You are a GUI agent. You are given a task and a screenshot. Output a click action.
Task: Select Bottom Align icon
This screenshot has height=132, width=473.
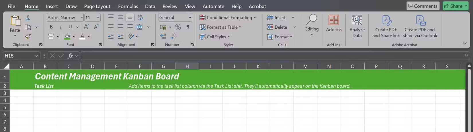pos(130,18)
